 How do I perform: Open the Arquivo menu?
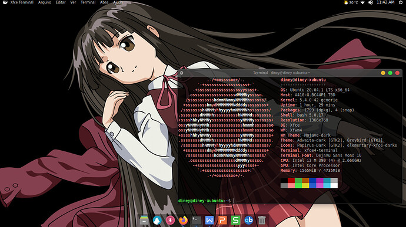point(45,2)
